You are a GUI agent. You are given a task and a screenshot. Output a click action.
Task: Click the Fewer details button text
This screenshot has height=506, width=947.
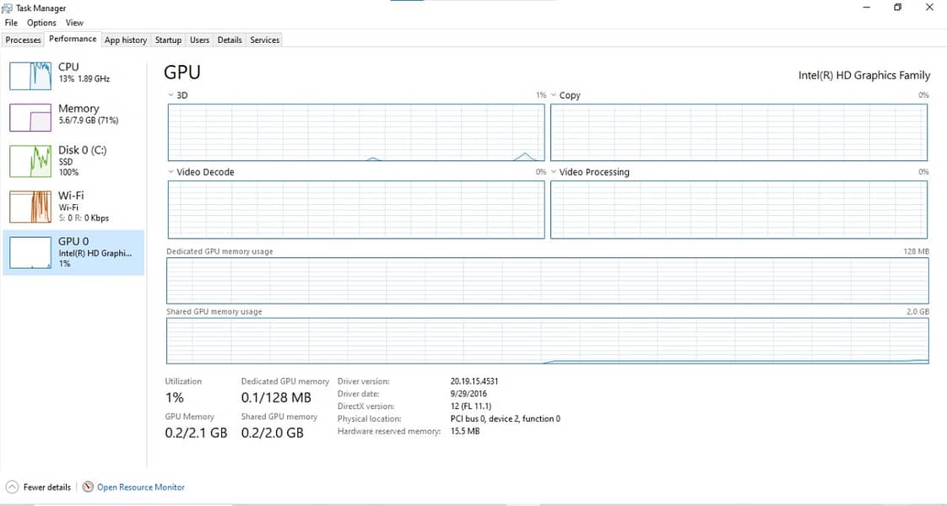click(47, 487)
